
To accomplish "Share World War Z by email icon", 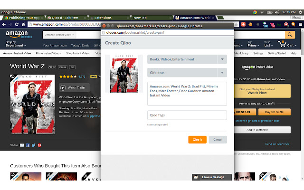I will coord(22,145).
